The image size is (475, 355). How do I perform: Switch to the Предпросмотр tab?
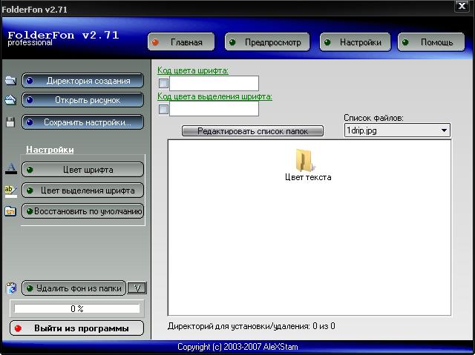[267, 42]
